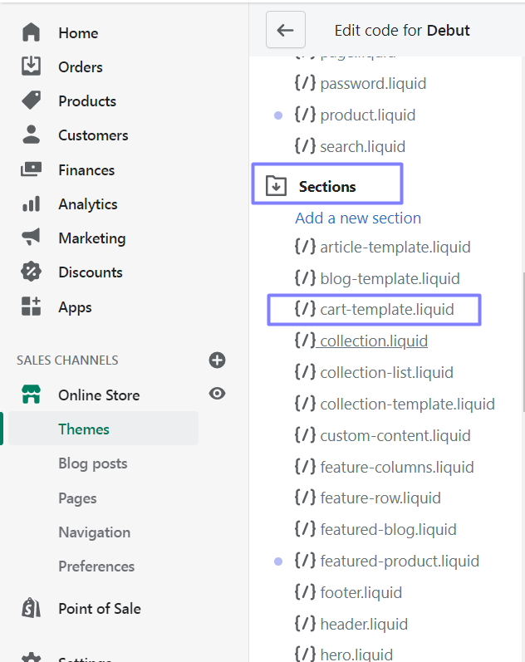Click code icon beside featured-blog.liquid
This screenshot has width=525, height=662.
click(x=305, y=528)
